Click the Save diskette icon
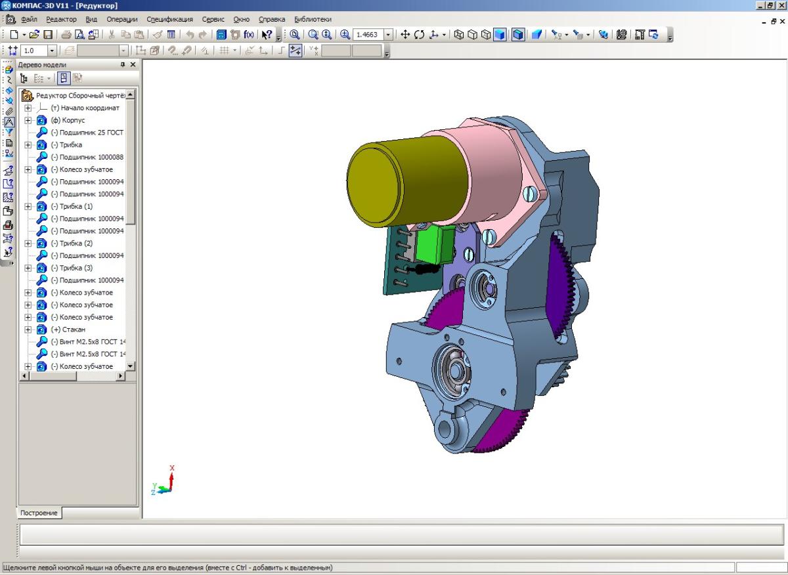The image size is (788, 575). coord(47,35)
